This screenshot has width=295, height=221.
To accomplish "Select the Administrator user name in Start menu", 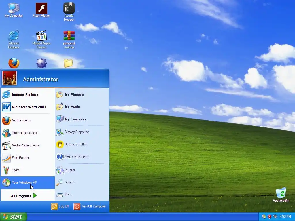I will pos(41,79).
